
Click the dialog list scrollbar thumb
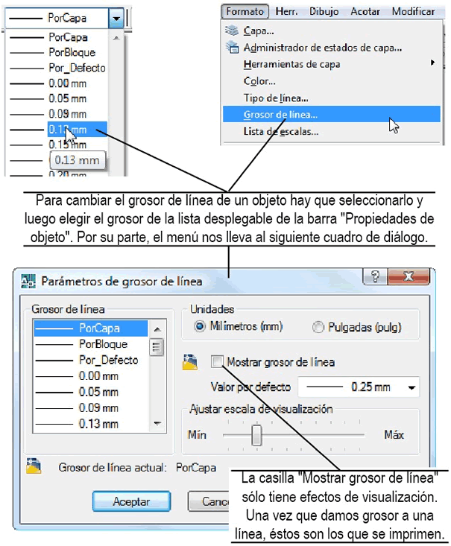tap(157, 347)
